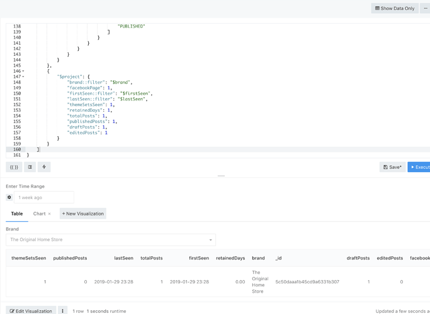Sort by lastSeen column header
The height and width of the screenshot is (314, 430).
pos(123,258)
